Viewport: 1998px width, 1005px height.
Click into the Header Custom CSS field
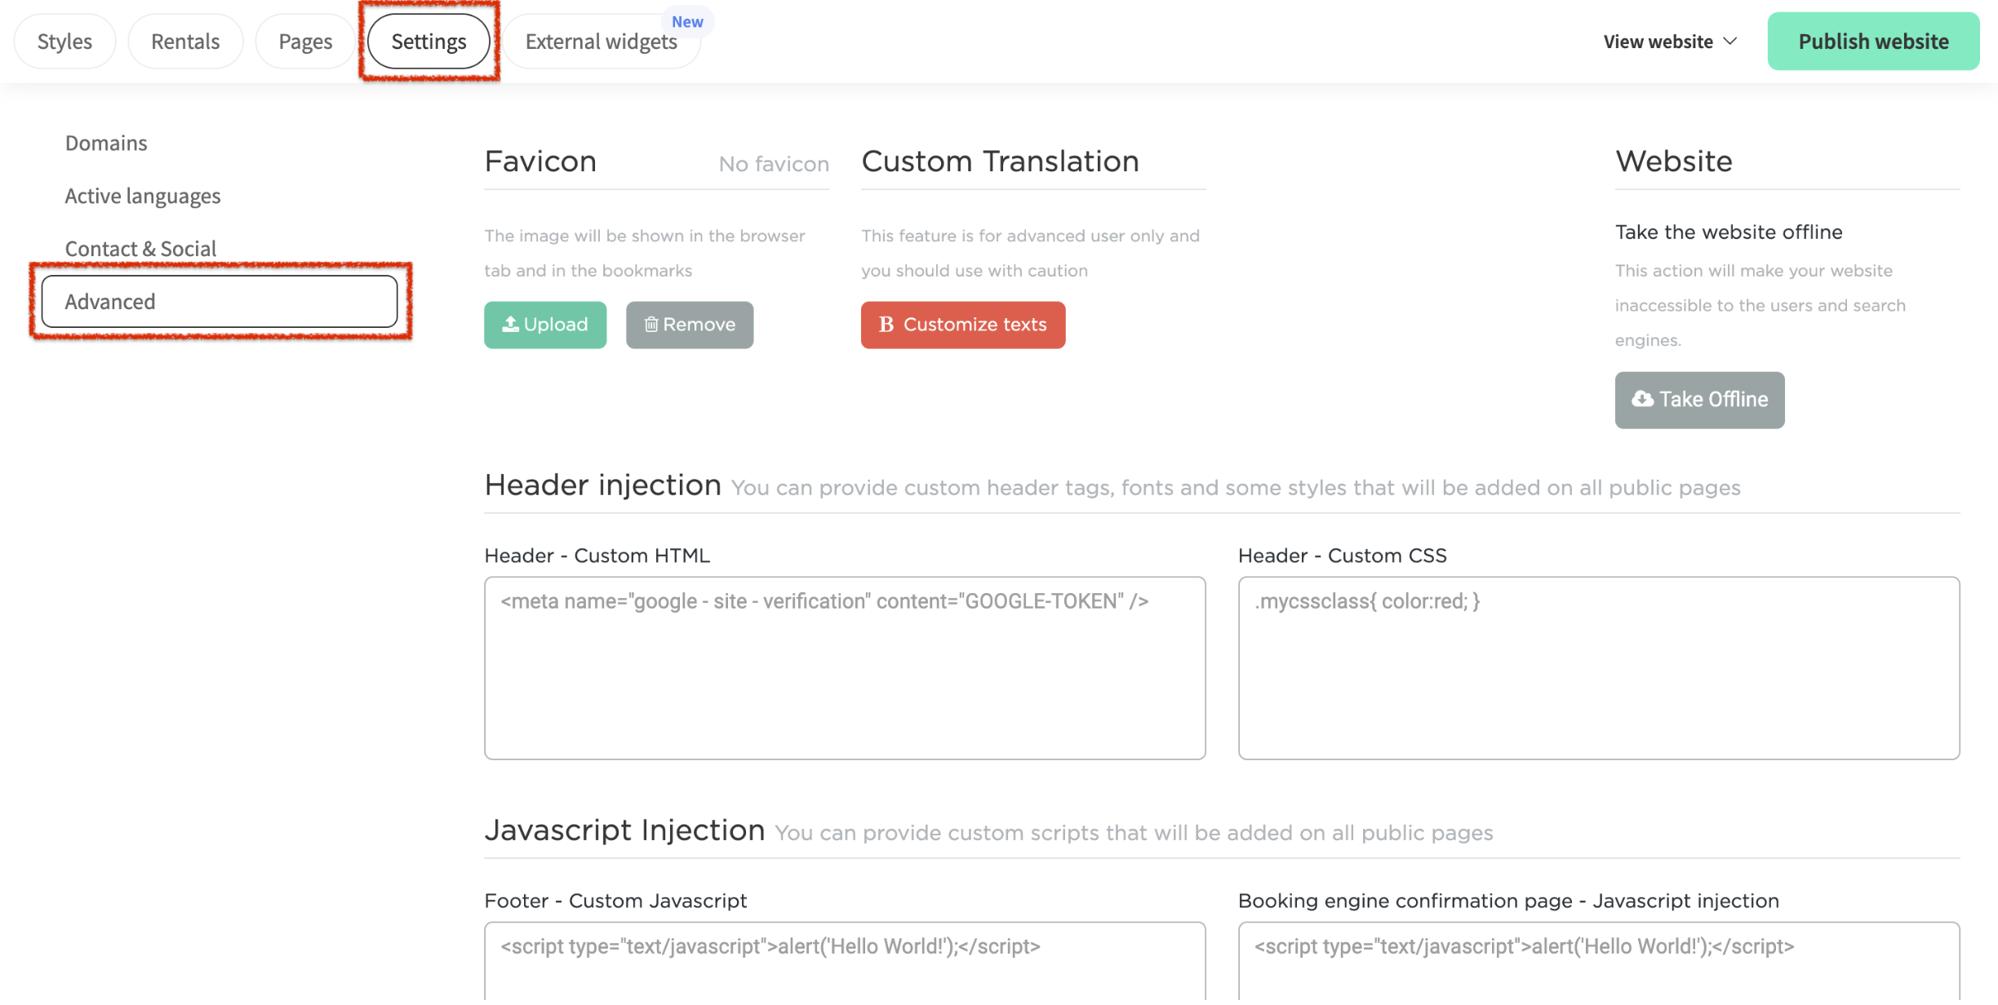pos(1598,667)
